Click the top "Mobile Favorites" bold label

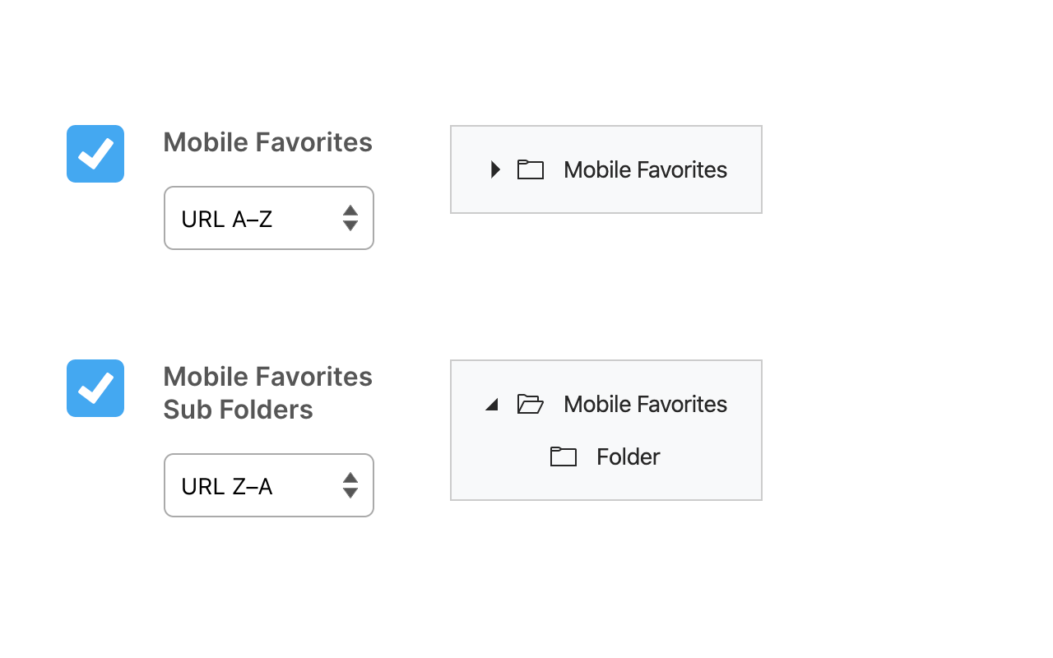click(267, 142)
